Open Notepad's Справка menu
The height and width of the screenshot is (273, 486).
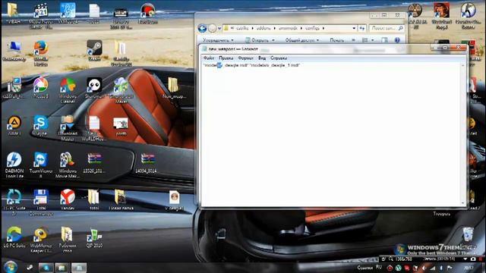click(x=279, y=58)
